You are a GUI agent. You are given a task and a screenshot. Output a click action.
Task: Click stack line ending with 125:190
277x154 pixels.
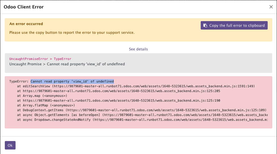click(118, 101)
